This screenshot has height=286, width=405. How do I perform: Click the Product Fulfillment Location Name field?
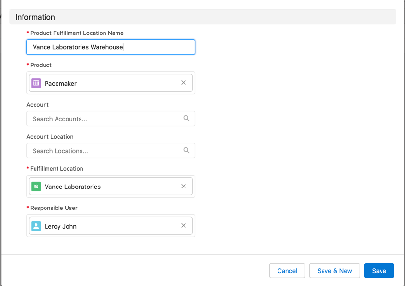tap(110, 47)
